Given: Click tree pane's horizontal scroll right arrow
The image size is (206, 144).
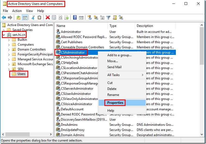Looking at the screenshot, I should pyautogui.click(x=51, y=134).
